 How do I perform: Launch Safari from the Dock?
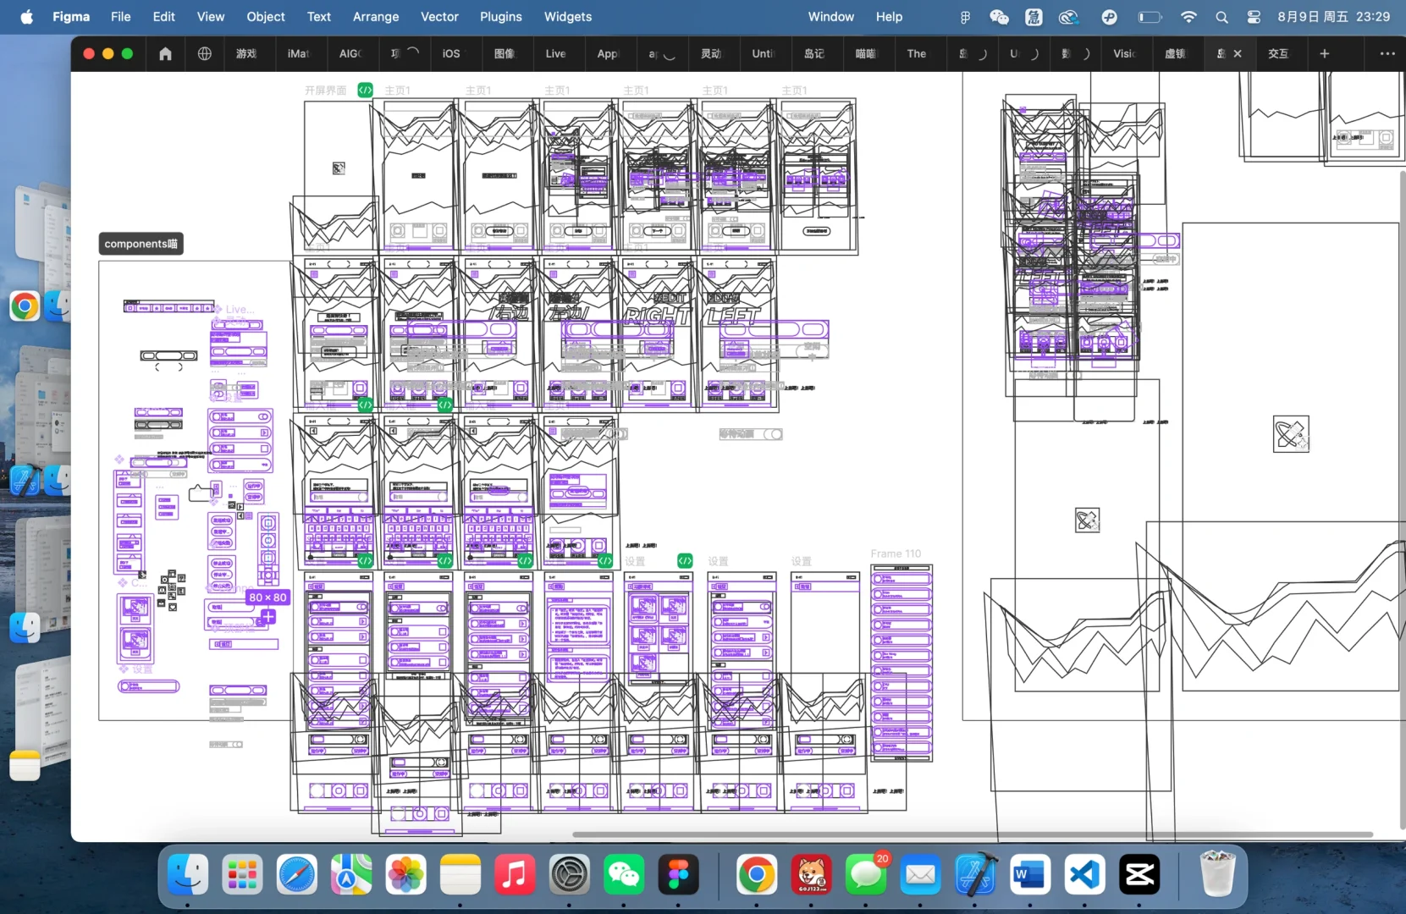click(297, 875)
